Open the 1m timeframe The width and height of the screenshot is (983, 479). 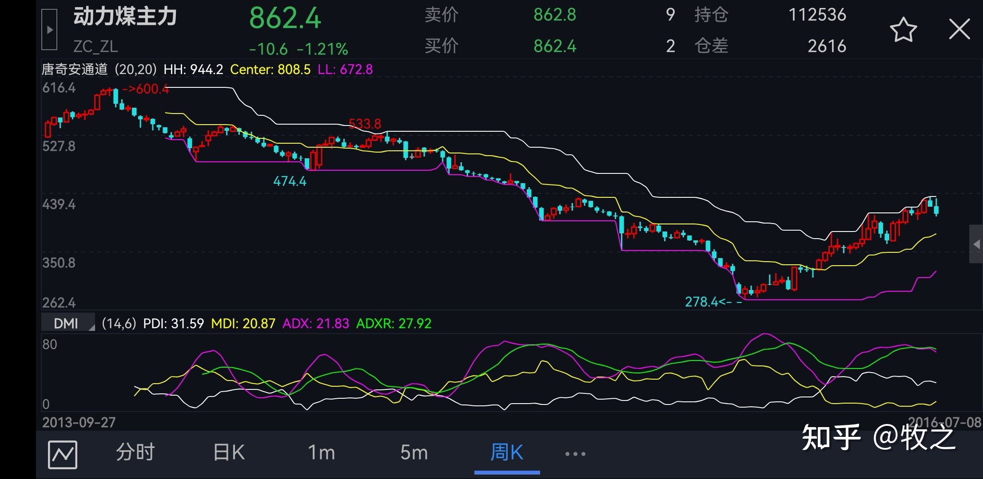(x=321, y=452)
